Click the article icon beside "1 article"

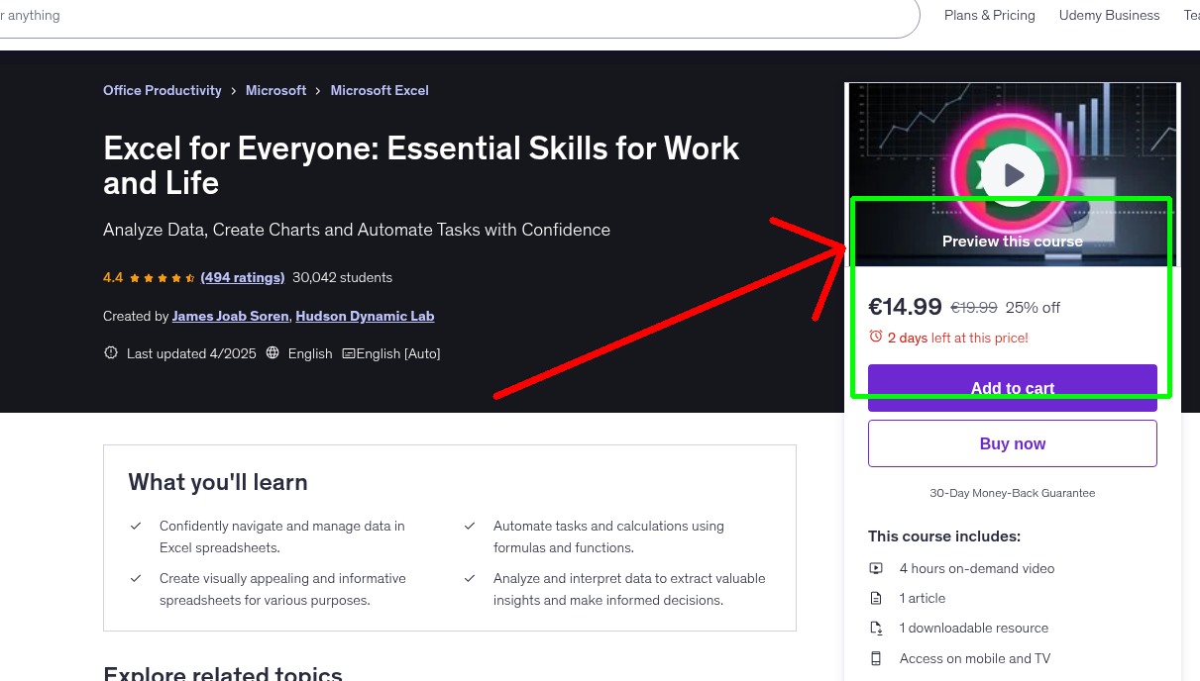[x=876, y=598]
